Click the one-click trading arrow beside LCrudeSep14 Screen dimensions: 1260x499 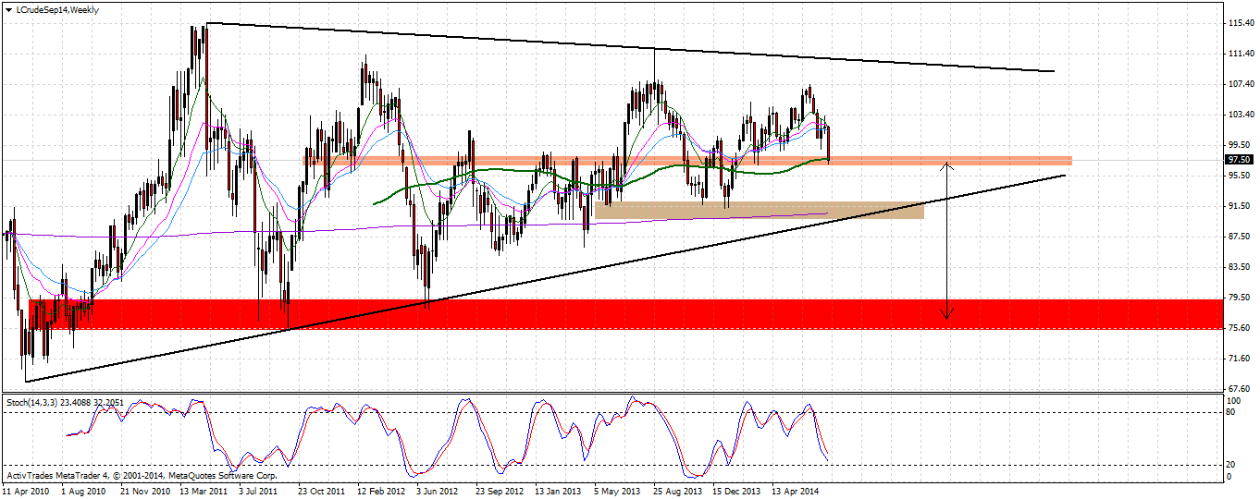coord(8,9)
